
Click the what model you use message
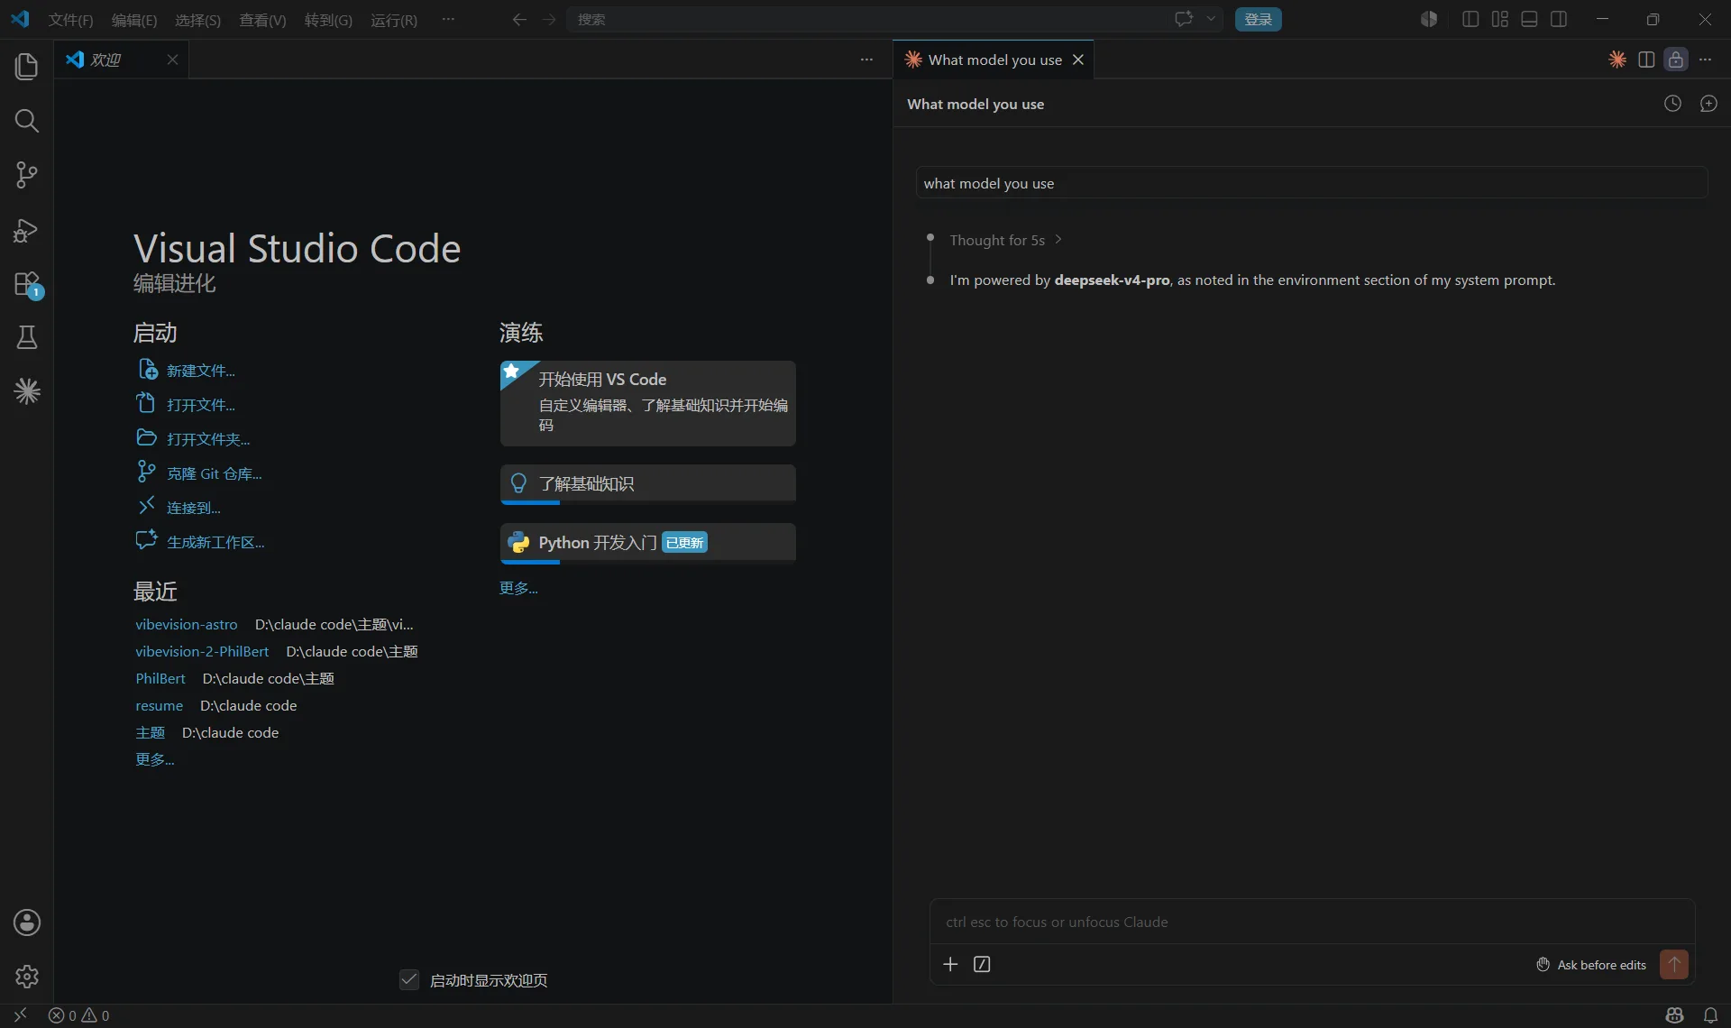(x=1312, y=183)
